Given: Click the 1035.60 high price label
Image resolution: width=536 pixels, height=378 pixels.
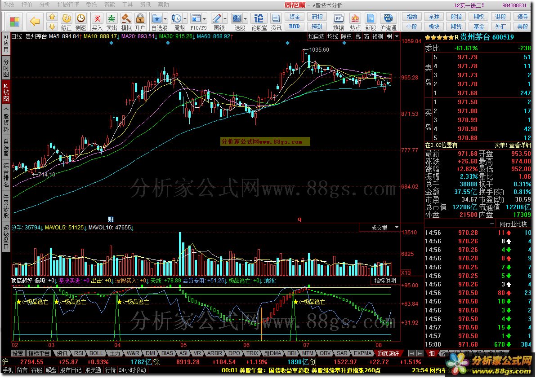Looking at the screenshot, I should 319,50.
